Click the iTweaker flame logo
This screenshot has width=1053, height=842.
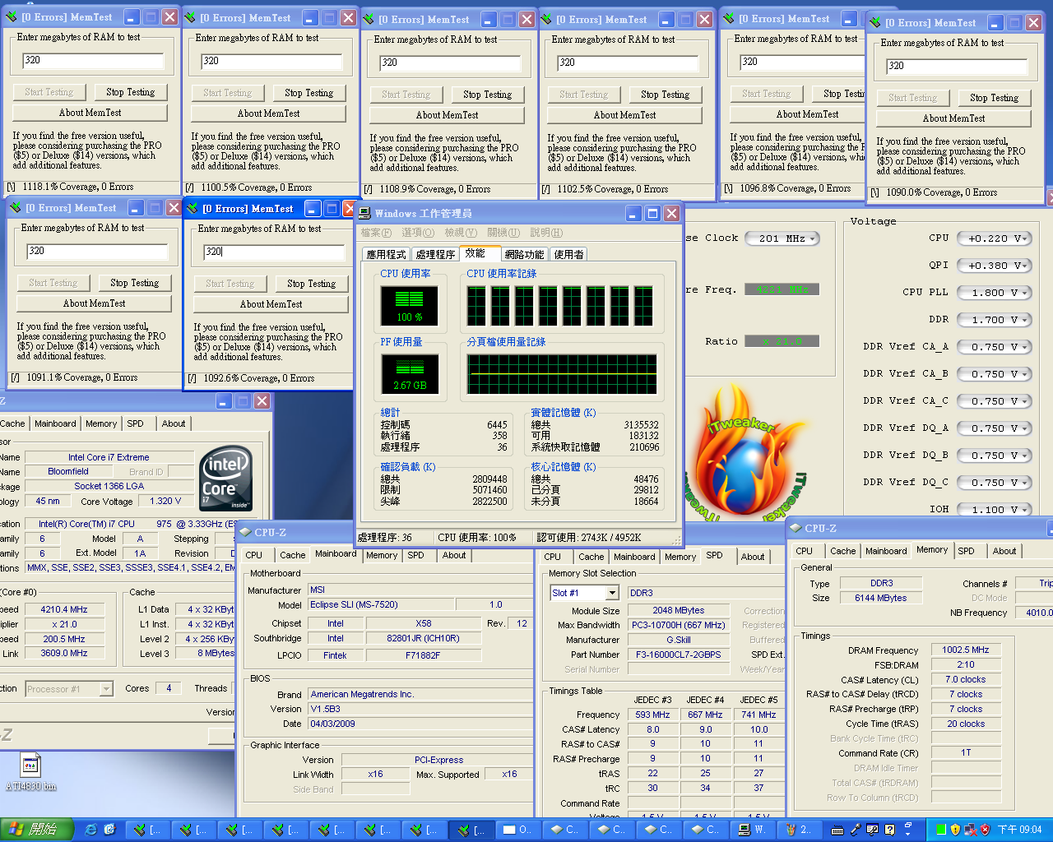745,465
